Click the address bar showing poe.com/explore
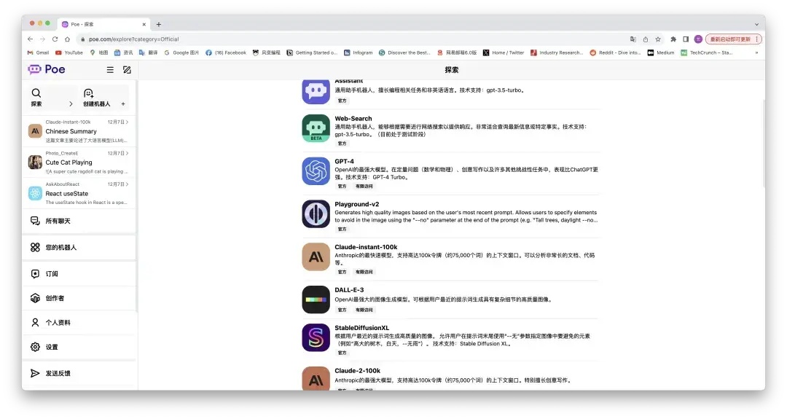This screenshot has height=419, width=787. click(x=351, y=39)
